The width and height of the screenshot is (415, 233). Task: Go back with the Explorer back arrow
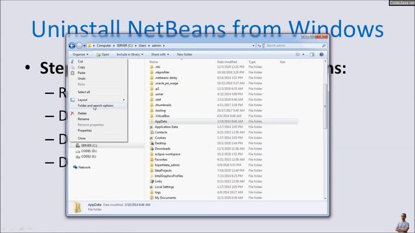[x=72, y=46]
